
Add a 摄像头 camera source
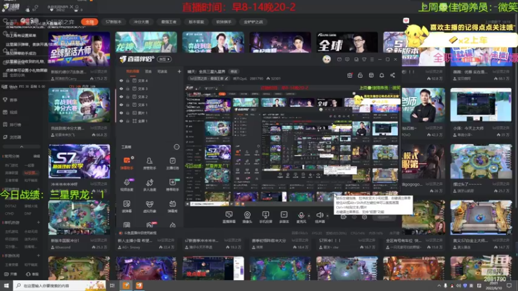point(247,217)
